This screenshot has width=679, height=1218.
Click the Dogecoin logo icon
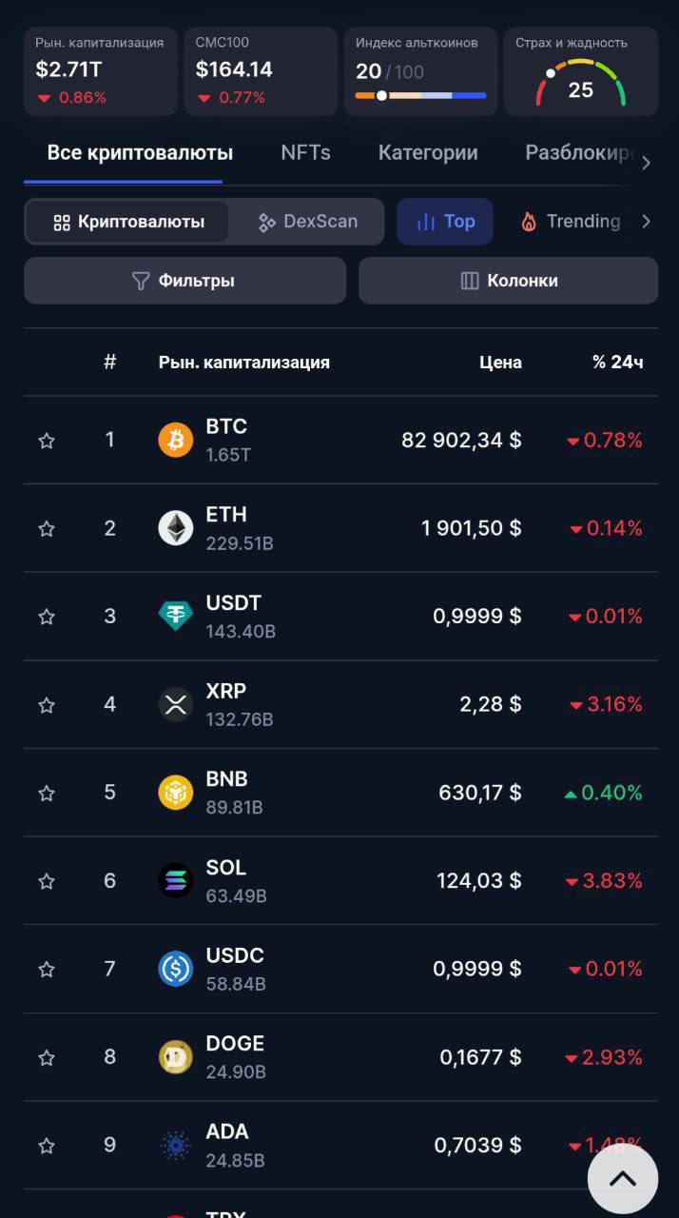click(x=175, y=1057)
